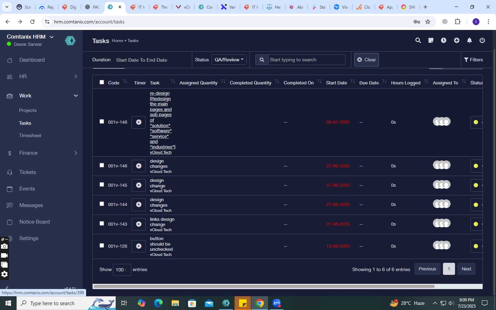Focus the Start typing to search field
496x310 pixels.
307,60
